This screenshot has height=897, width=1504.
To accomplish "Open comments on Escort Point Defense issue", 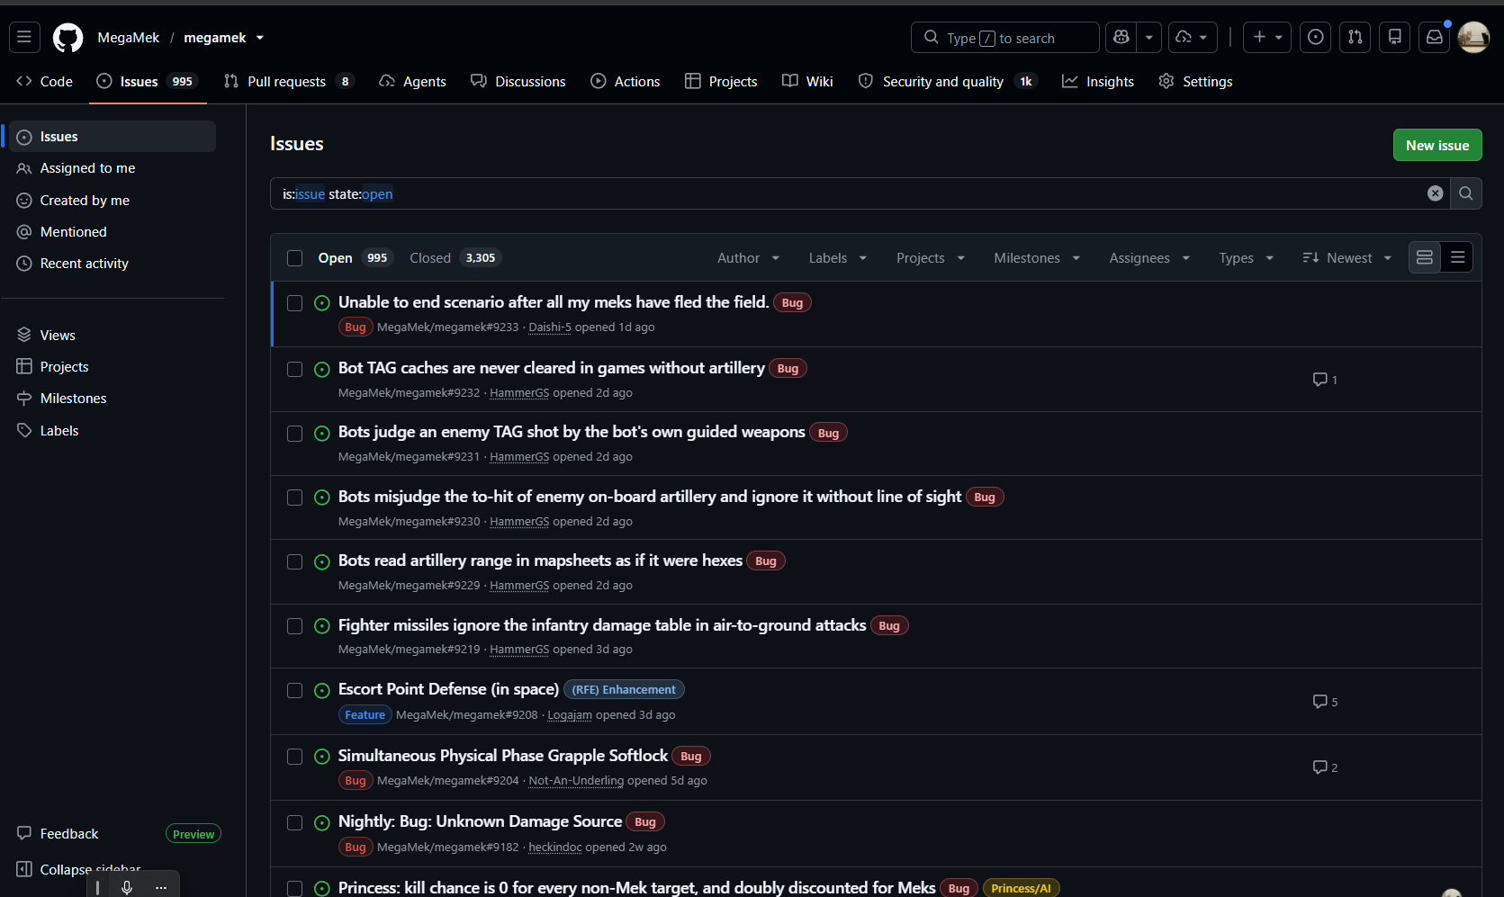I will click(1325, 702).
